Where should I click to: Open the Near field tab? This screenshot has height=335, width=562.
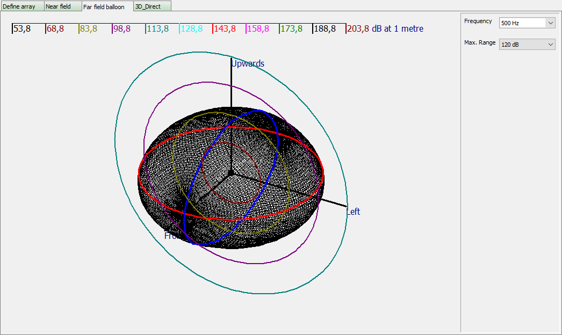coord(63,6)
